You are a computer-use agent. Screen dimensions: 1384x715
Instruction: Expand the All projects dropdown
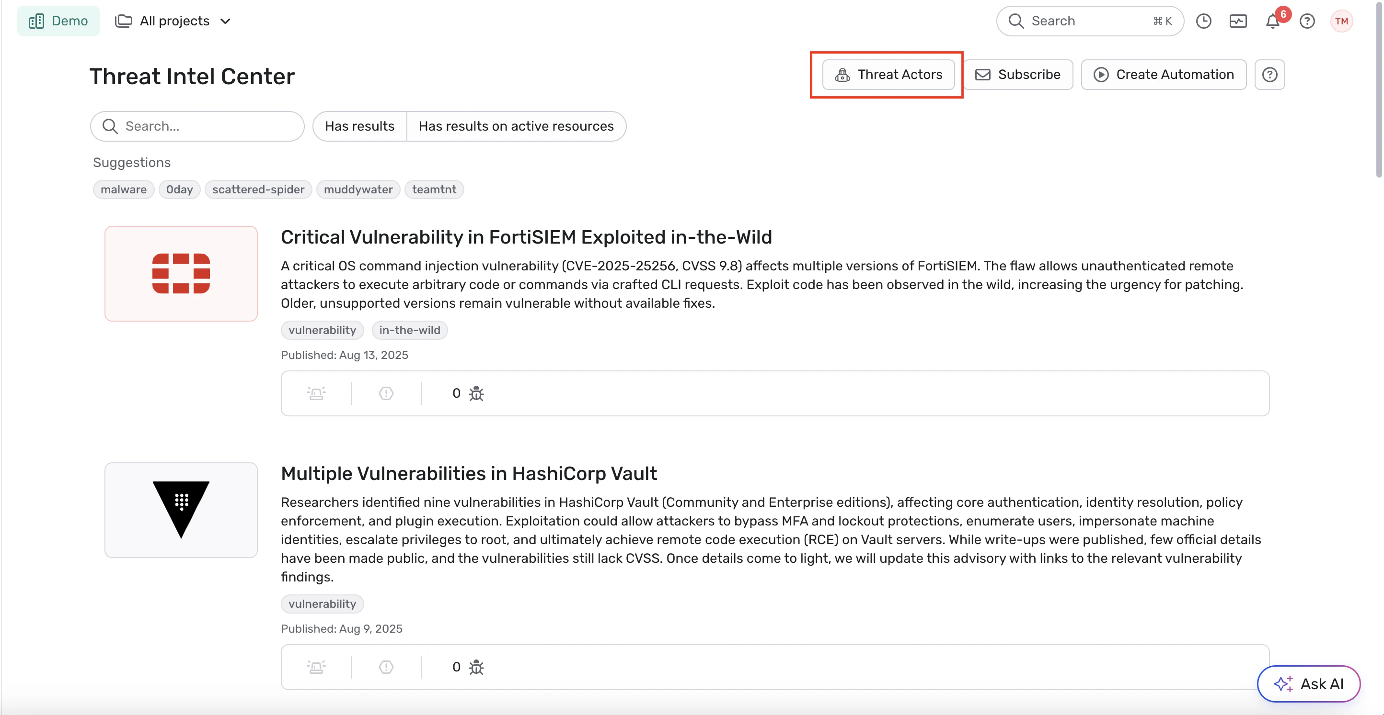[x=173, y=21]
